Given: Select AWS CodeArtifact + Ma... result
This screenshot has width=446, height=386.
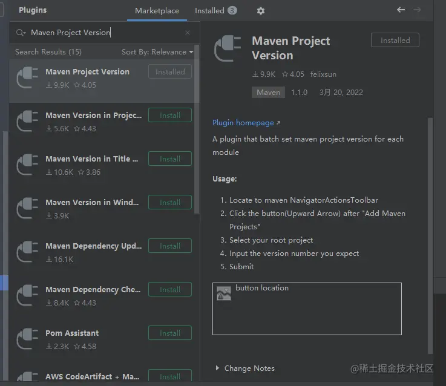Looking at the screenshot, I should 102,373.
